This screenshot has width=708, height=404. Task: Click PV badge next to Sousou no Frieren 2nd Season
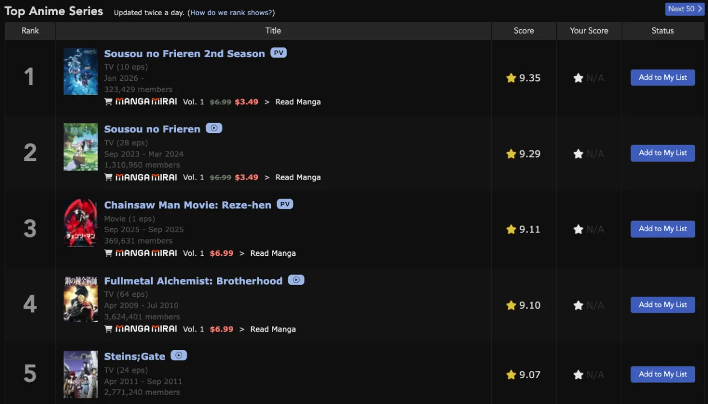[278, 53]
